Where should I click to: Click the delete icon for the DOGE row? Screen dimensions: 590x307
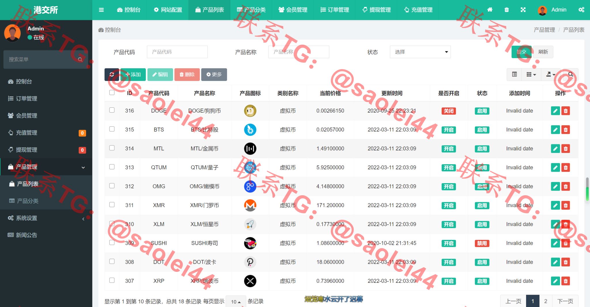tap(566, 111)
